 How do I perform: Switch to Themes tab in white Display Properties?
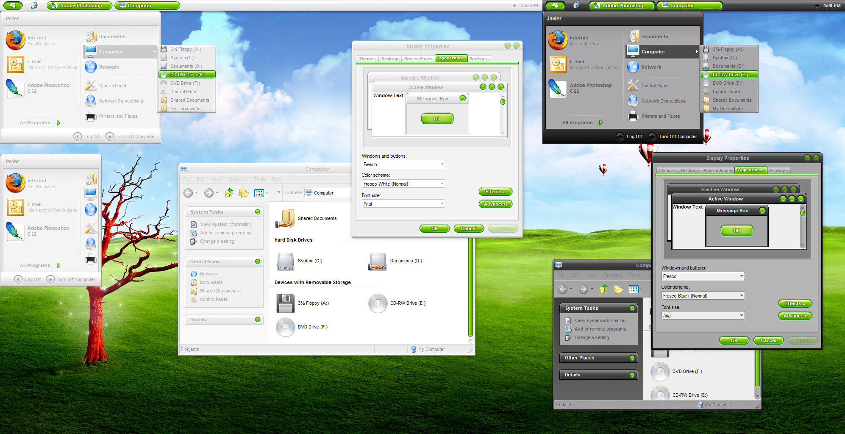[x=367, y=59]
